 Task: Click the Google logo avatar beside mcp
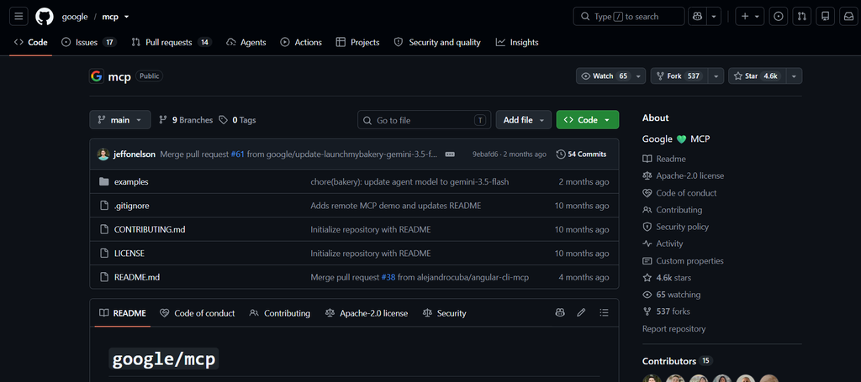pyautogui.click(x=97, y=76)
